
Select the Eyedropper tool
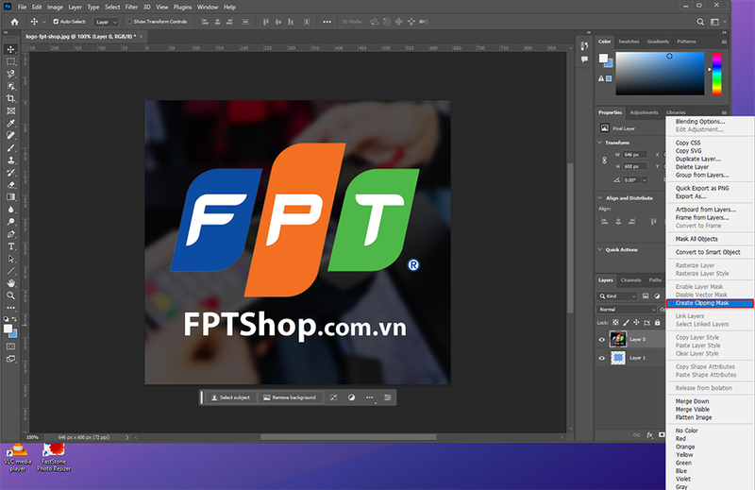[10, 124]
